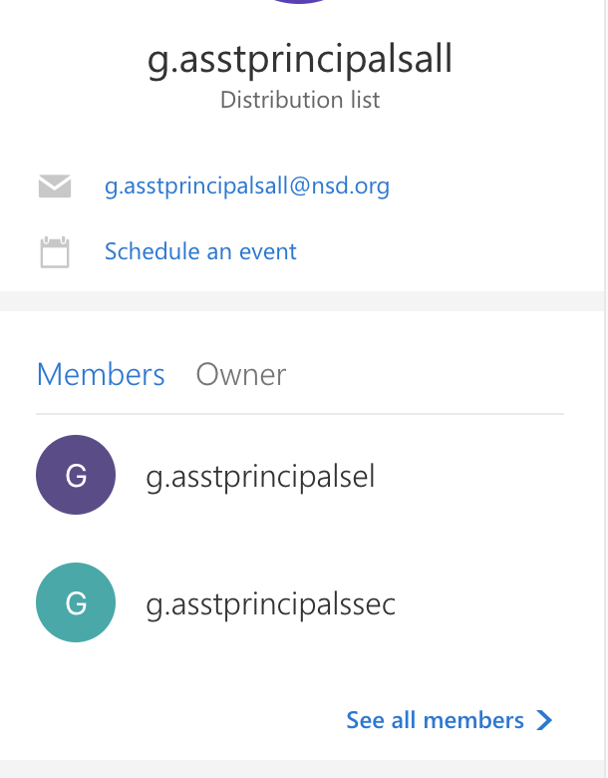This screenshot has width=608, height=778.
Task: Click the partial purple avatar at the top
Action: pyautogui.click(x=300, y=1)
